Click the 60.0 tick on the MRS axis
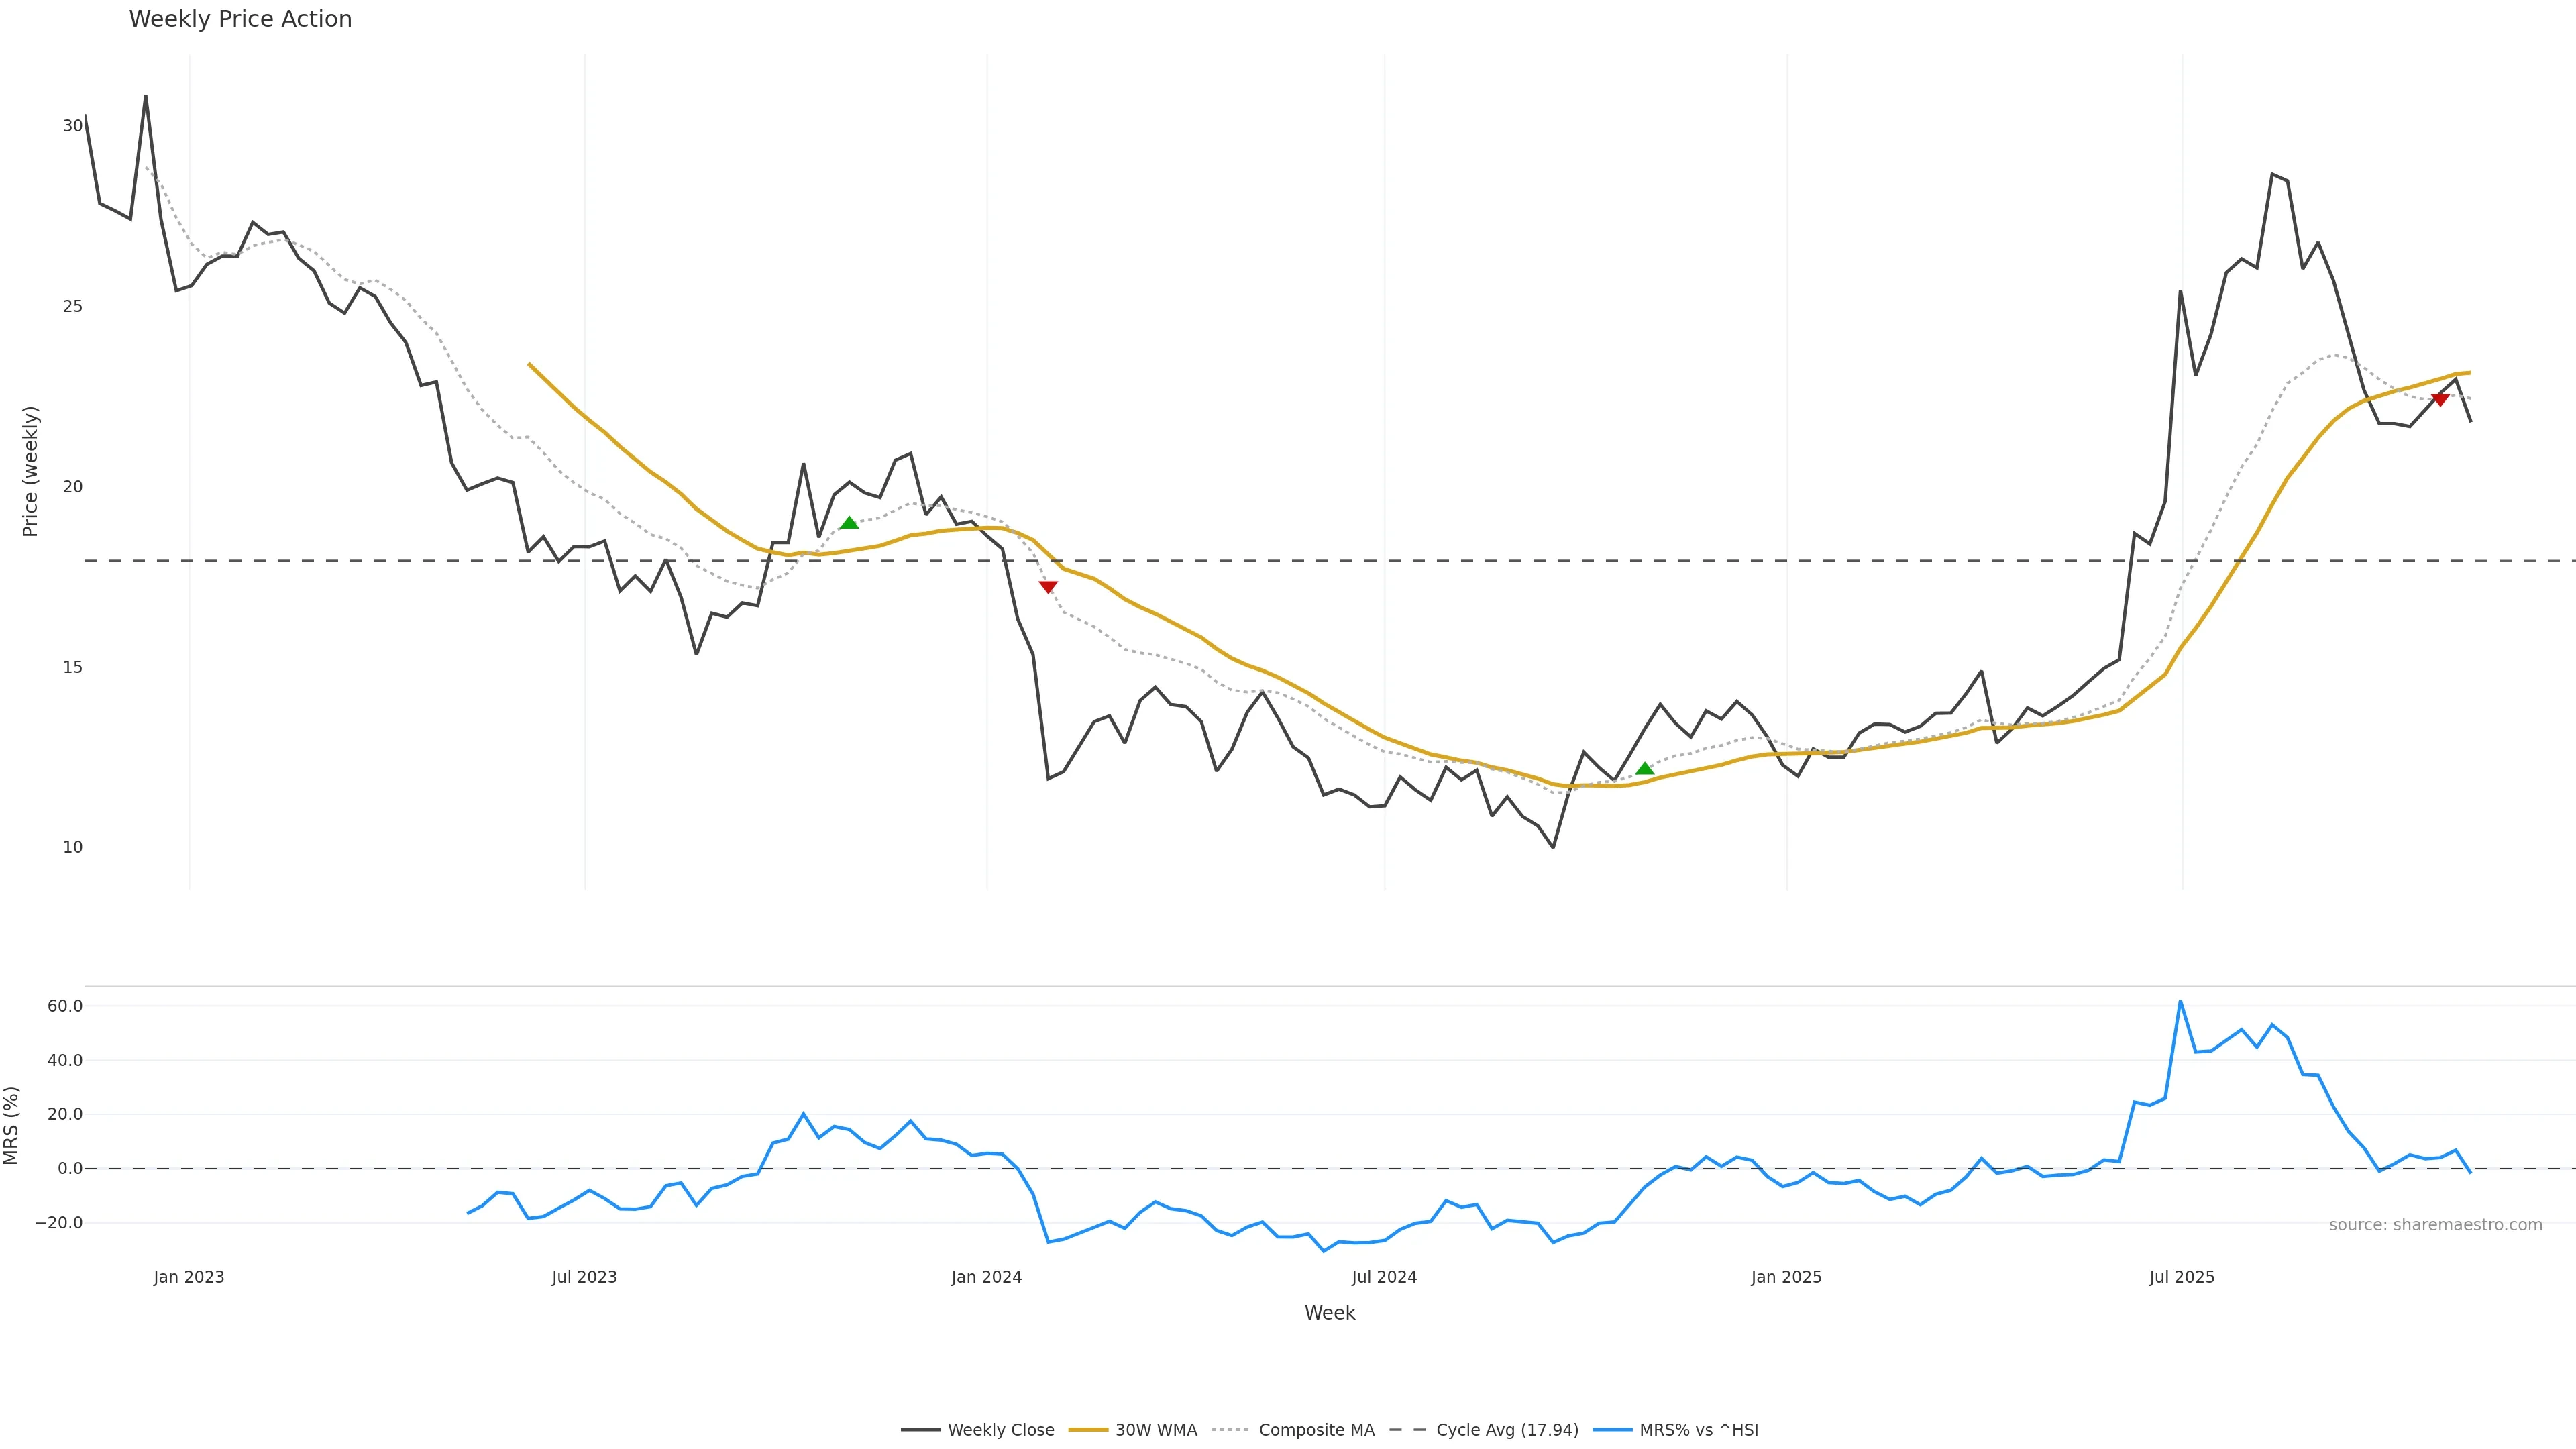 click(65, 1006)
